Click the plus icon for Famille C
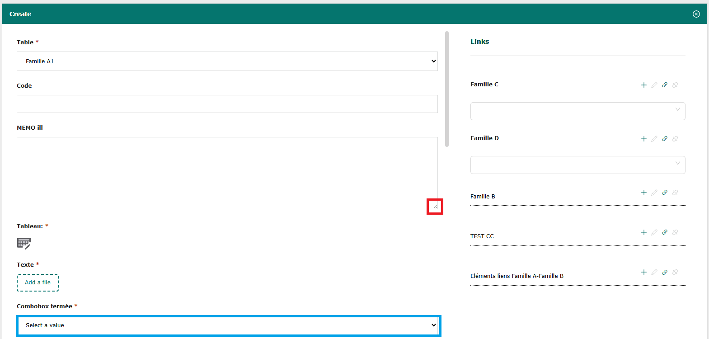The image size is (709, 339). pos(644,85)
